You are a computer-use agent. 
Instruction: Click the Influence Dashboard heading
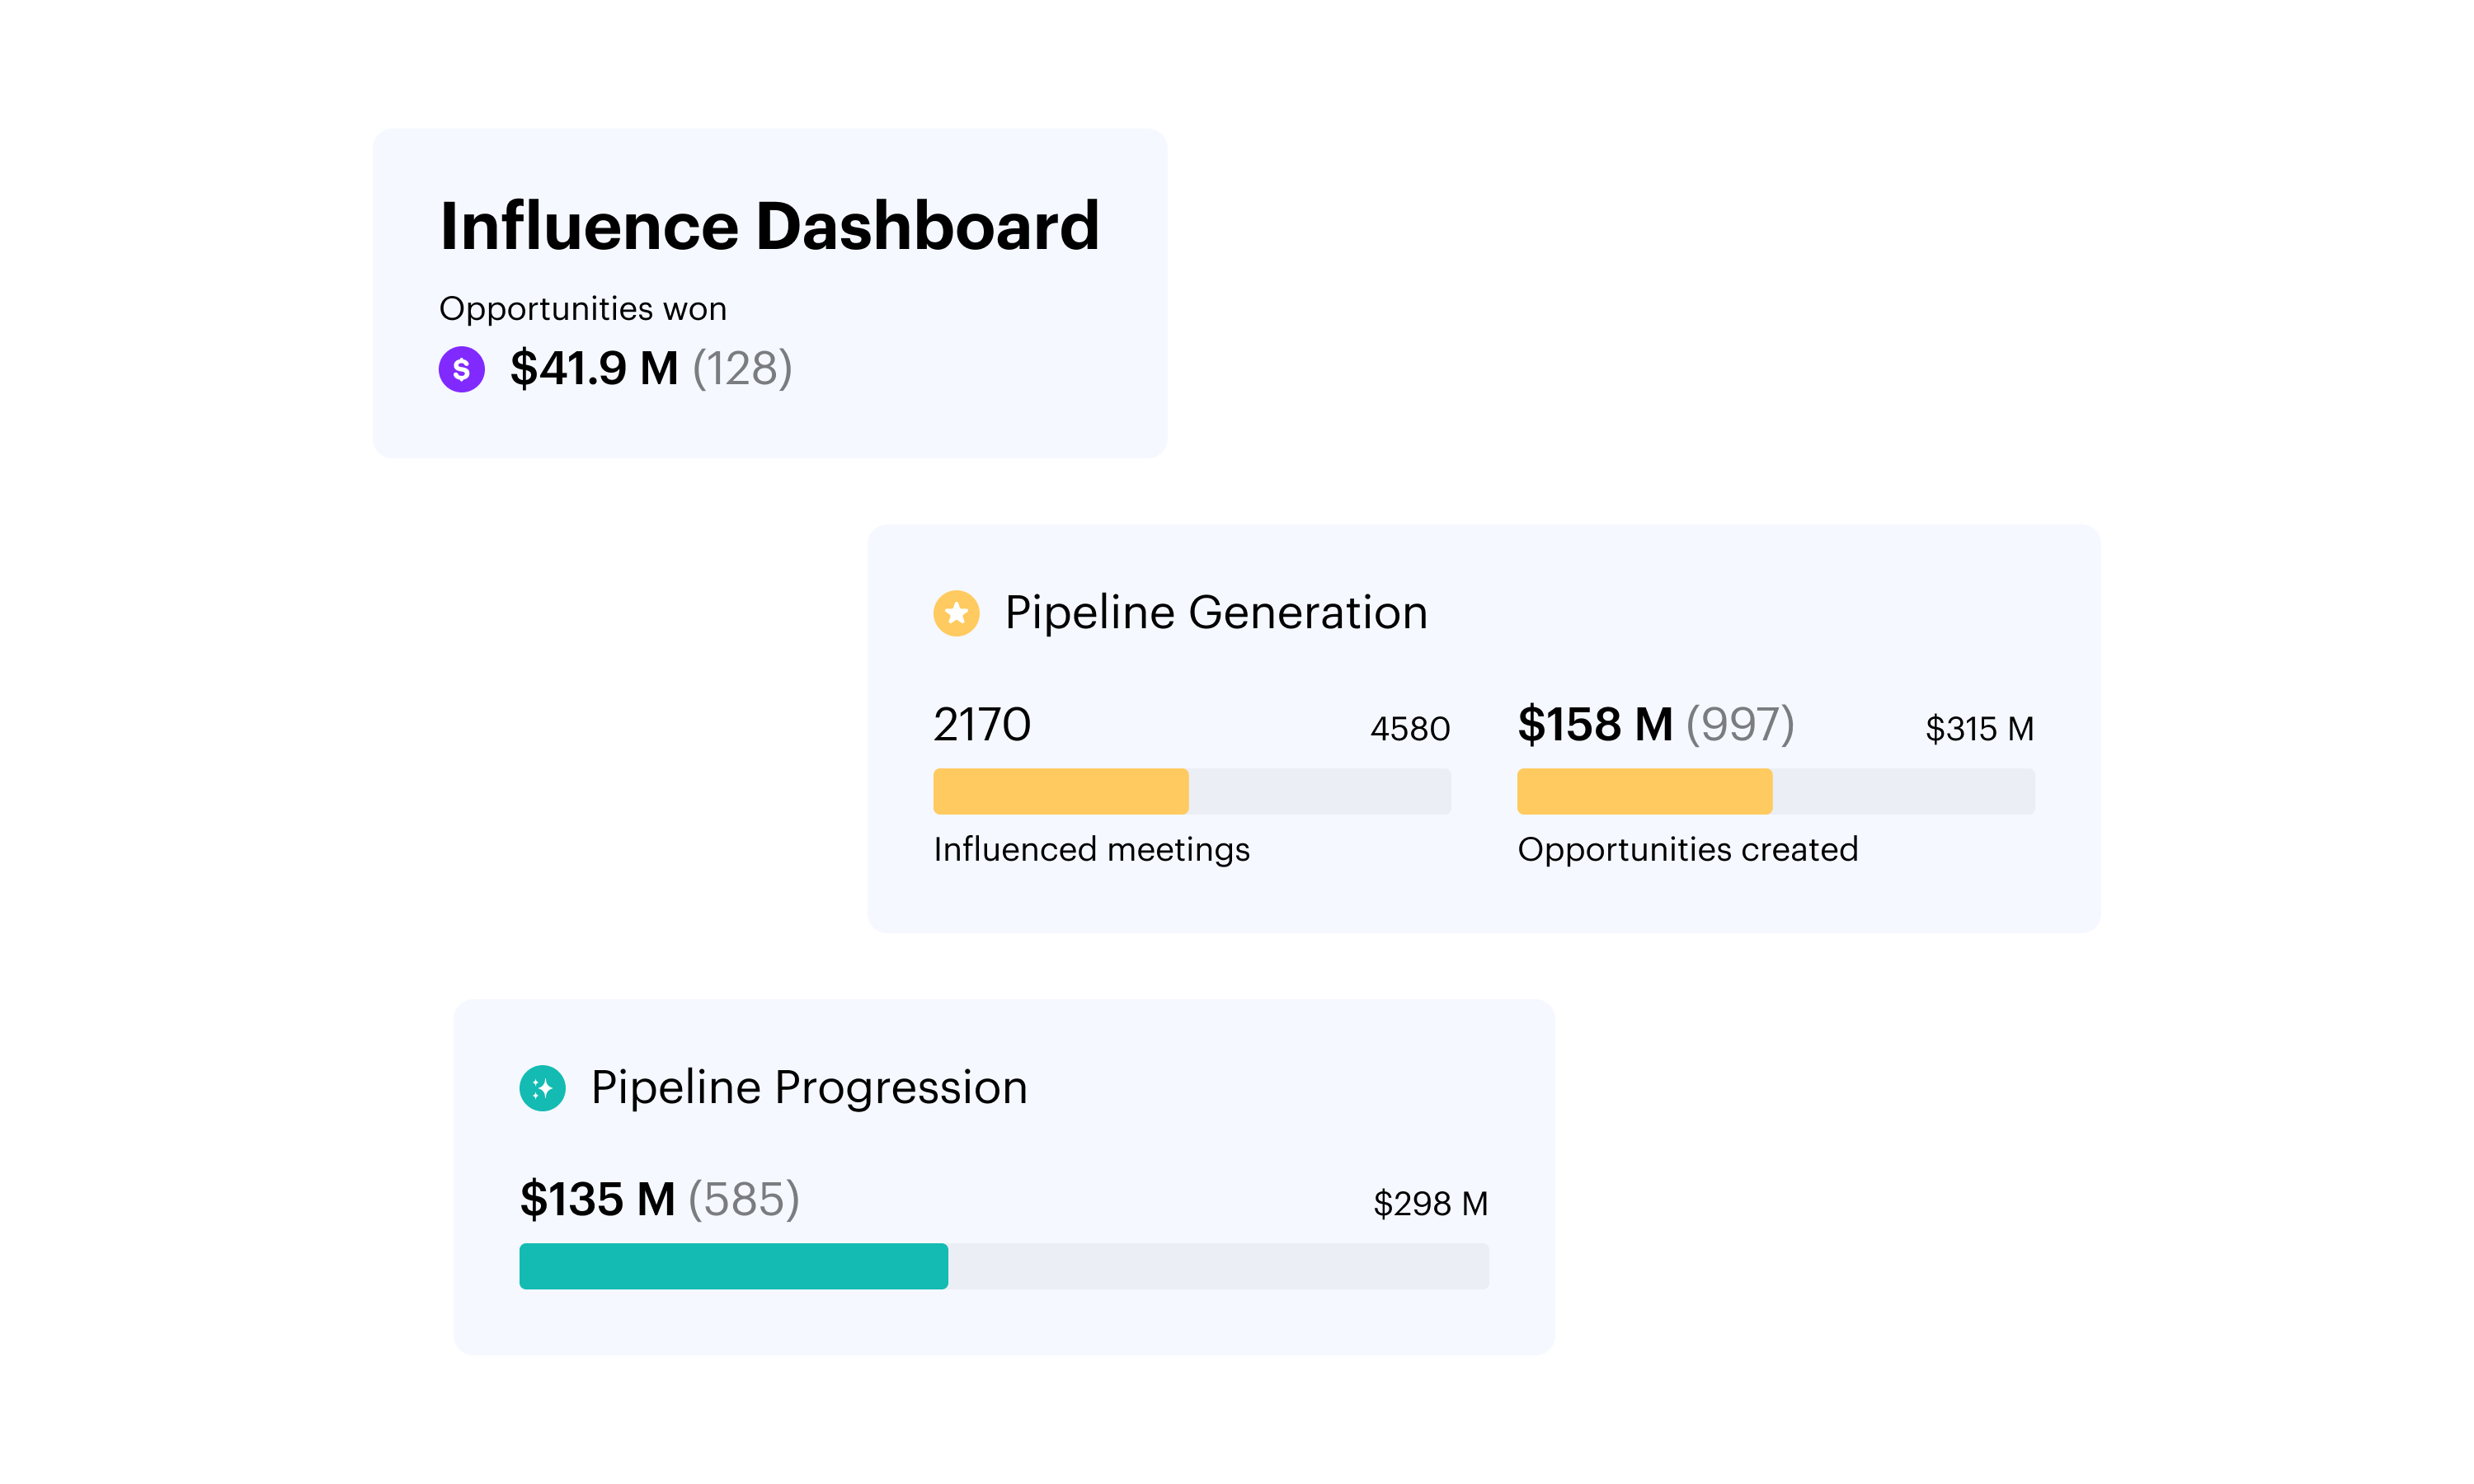(769, 226)
